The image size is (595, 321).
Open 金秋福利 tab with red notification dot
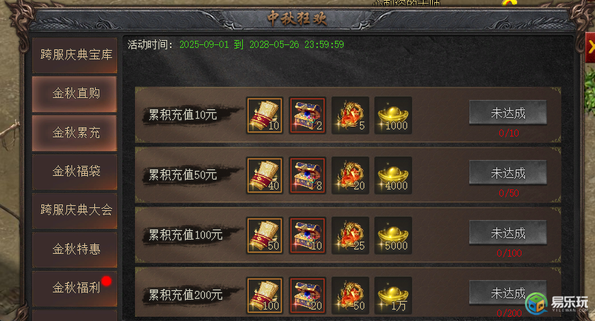tap(75, 288)
